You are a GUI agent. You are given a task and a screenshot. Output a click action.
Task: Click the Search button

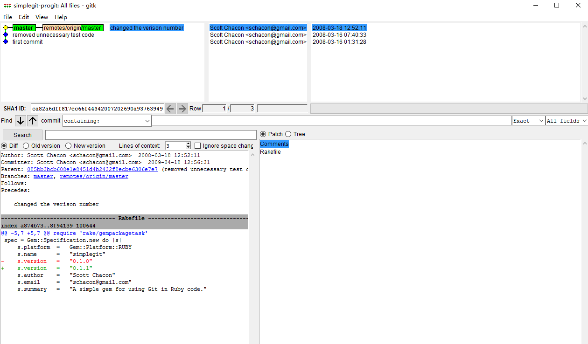(x=22, y=135)
